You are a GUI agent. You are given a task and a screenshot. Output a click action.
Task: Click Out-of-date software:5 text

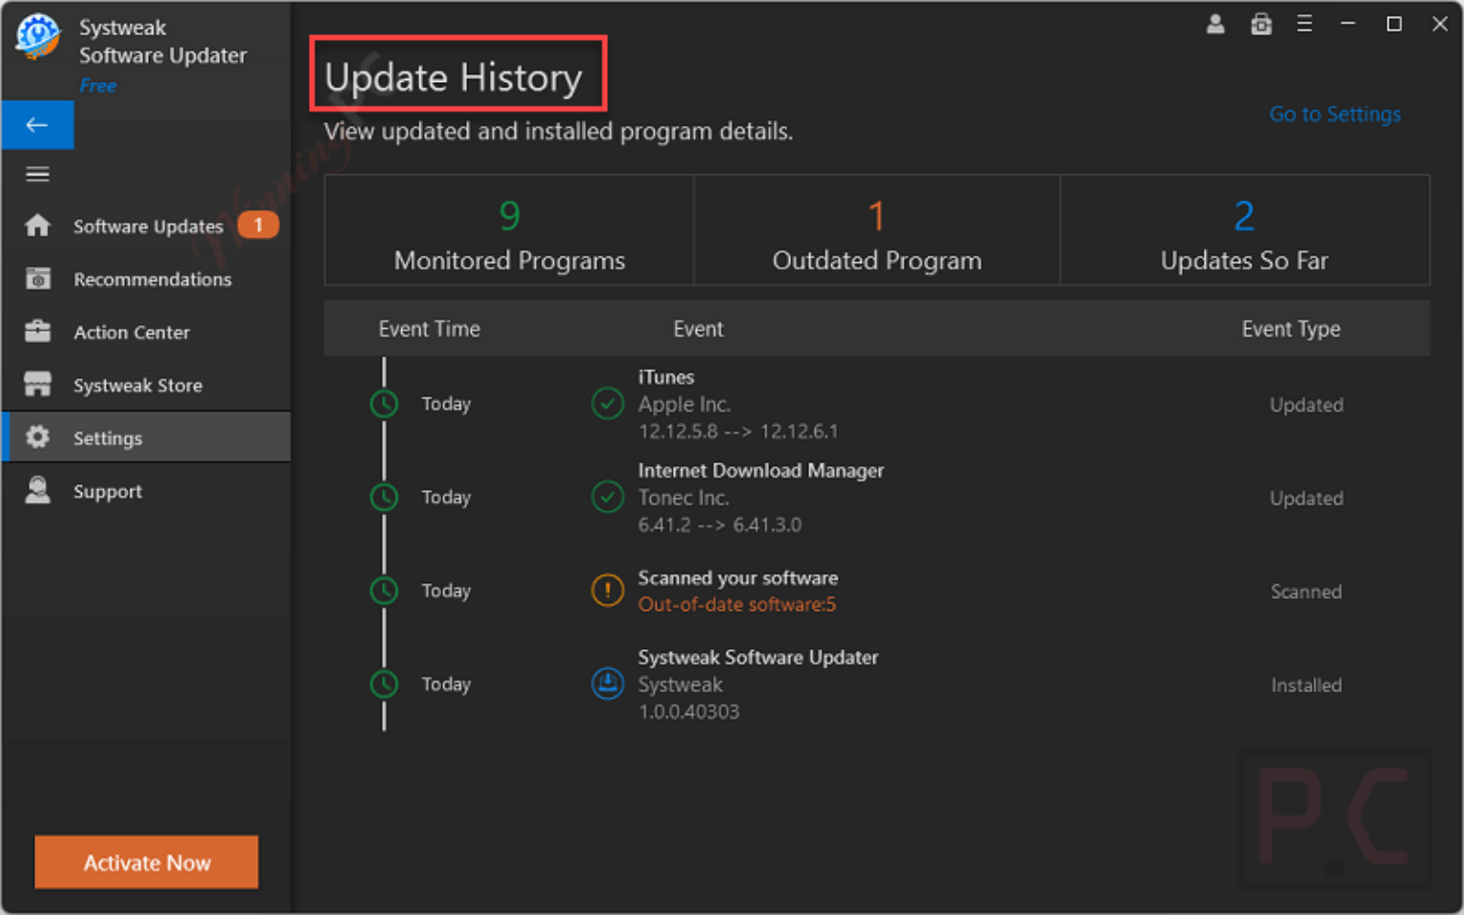click(737, 604)
